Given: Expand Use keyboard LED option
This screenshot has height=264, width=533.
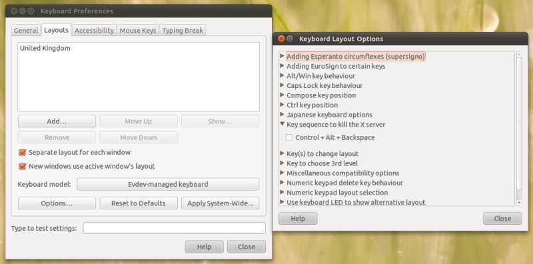Looking at the screenshot, I should (282, 202).
